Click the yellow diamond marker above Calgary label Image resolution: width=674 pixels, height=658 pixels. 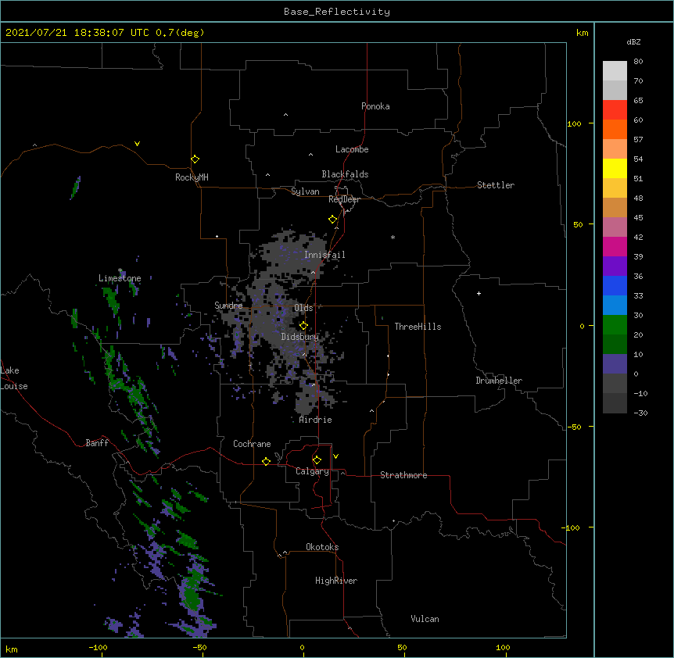click(317, 460)
